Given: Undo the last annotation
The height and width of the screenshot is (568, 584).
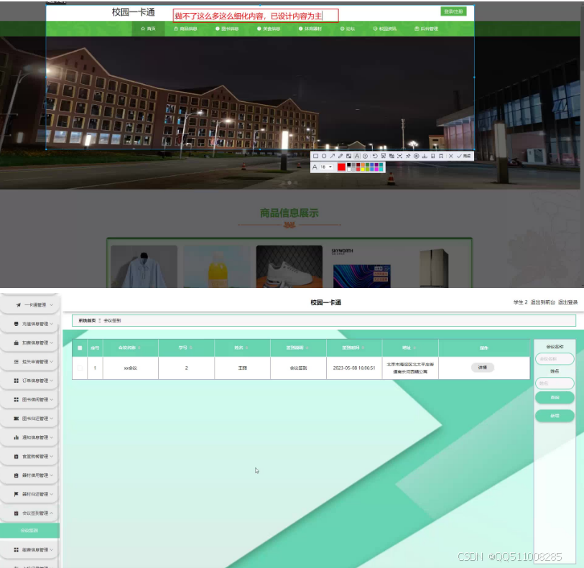Looking at the screenshot, I should click(375, 156).
